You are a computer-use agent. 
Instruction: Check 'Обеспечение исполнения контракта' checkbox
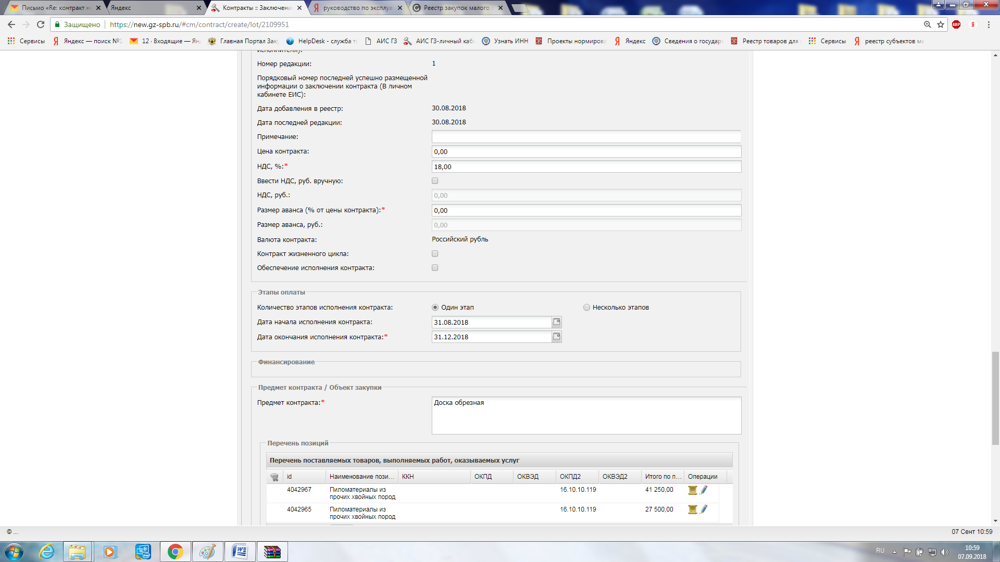(435, 267)
